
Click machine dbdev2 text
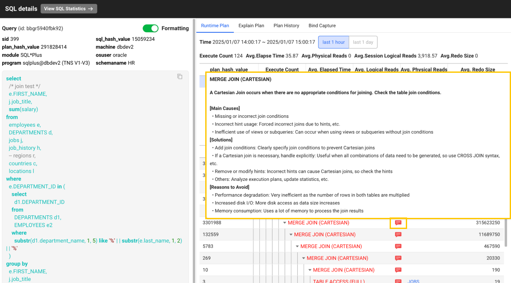pyautogui.click(x=115, y=47)
